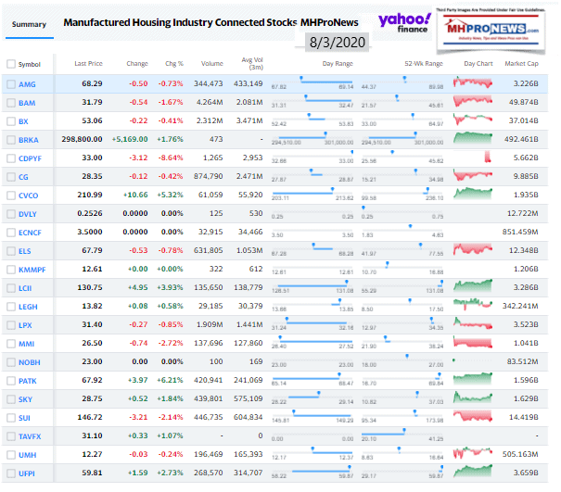Sort by the Market Cap column header

[520, 64]
